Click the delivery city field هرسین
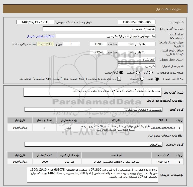 point(137,66)
